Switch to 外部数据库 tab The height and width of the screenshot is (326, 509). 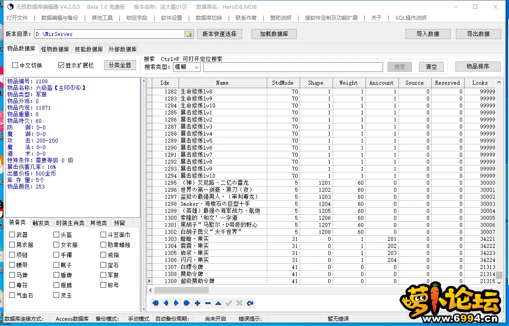tap(122, 49)
